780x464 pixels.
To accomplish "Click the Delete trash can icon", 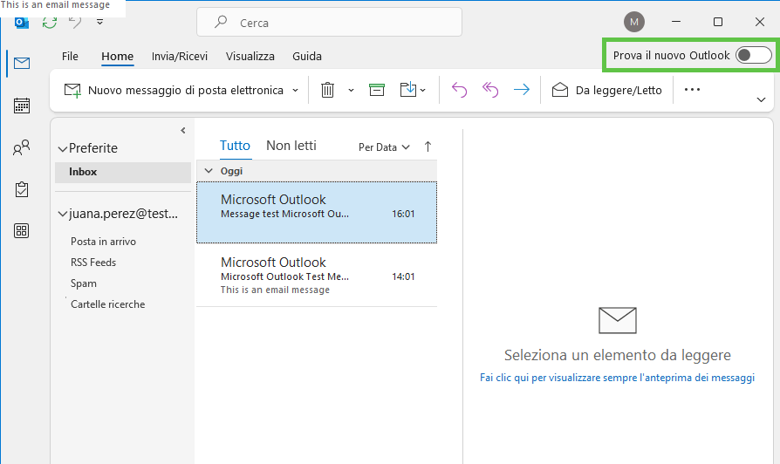I will 327,90.
